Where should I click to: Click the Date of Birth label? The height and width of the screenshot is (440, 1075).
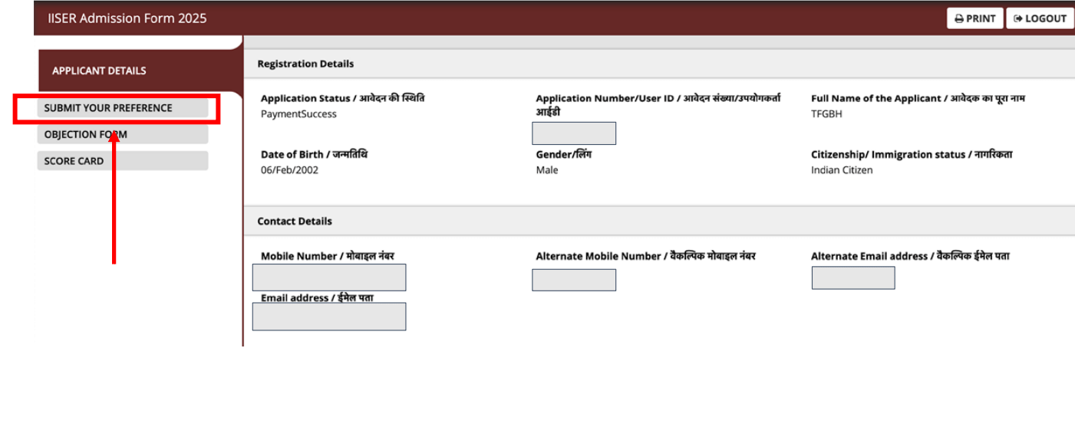(314, 154)
